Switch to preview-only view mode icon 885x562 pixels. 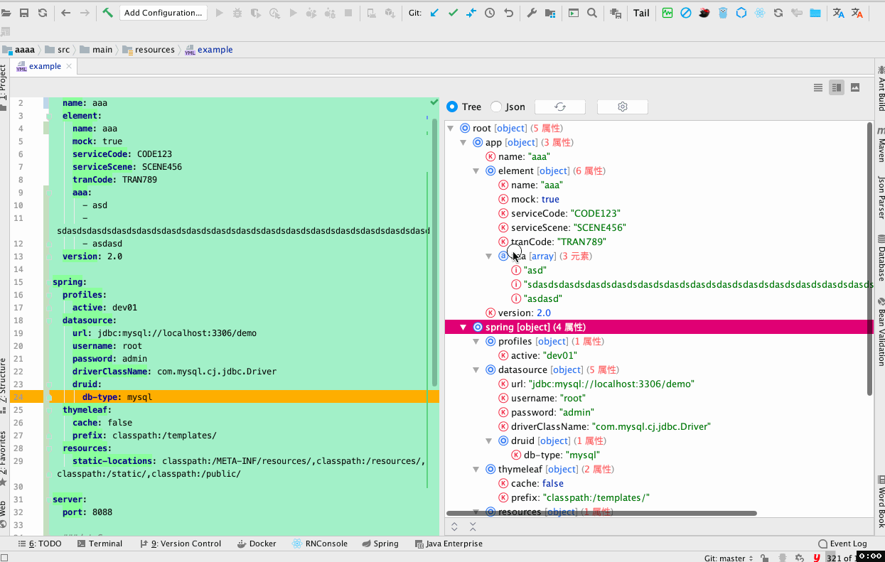click(855, 87)
